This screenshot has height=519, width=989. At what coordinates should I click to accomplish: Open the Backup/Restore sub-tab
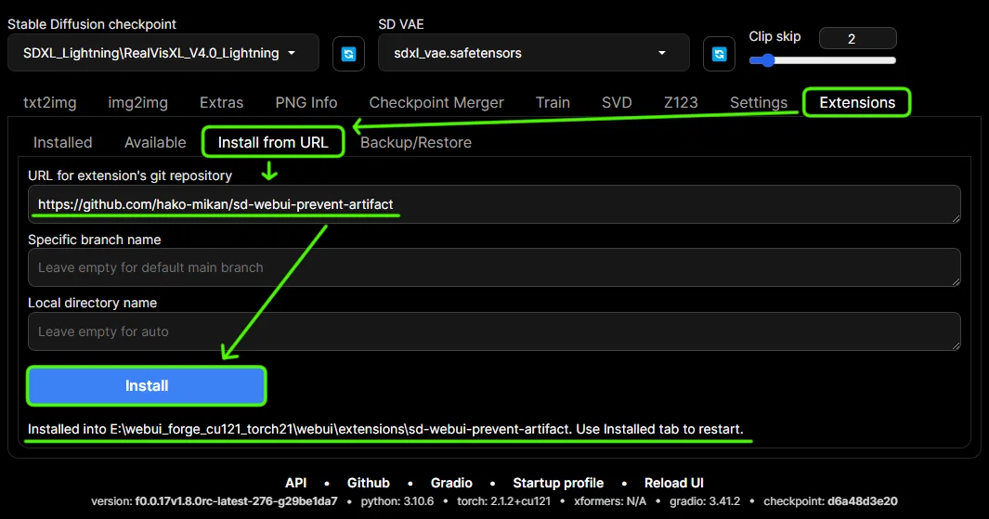[x=416, y=143]
